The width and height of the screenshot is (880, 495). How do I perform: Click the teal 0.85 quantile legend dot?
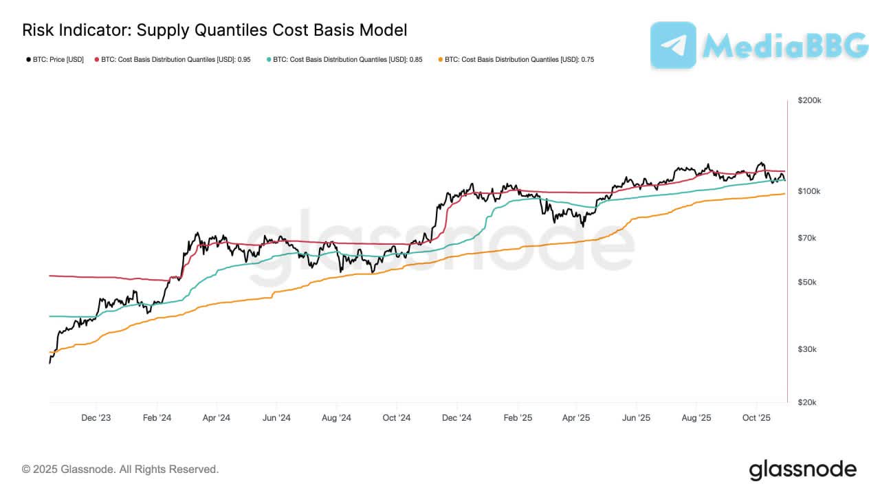pyautogui.click(x=268, y=60)
